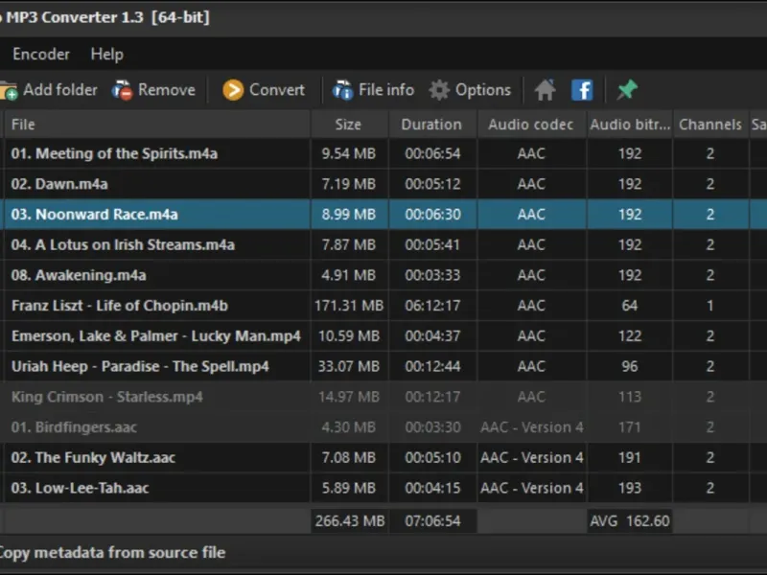Screen dimensions: 767x575
Task: Click the 9.54 MB size cell
Action: (x=349, y=153)
